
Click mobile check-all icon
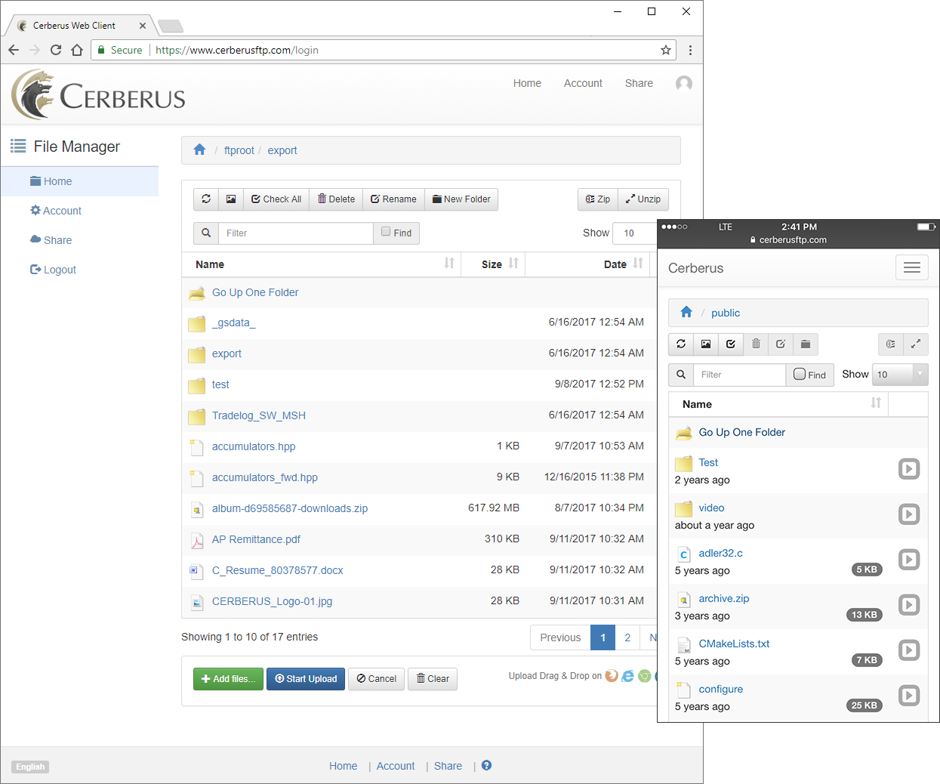731,344
